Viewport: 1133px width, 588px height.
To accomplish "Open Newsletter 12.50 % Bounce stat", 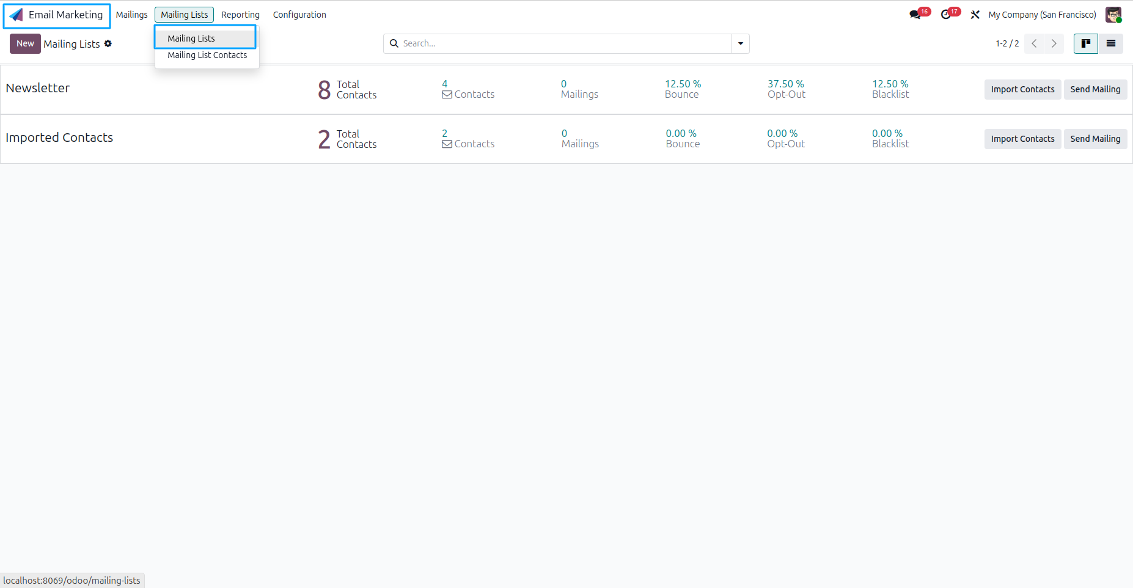I will 683,89.
